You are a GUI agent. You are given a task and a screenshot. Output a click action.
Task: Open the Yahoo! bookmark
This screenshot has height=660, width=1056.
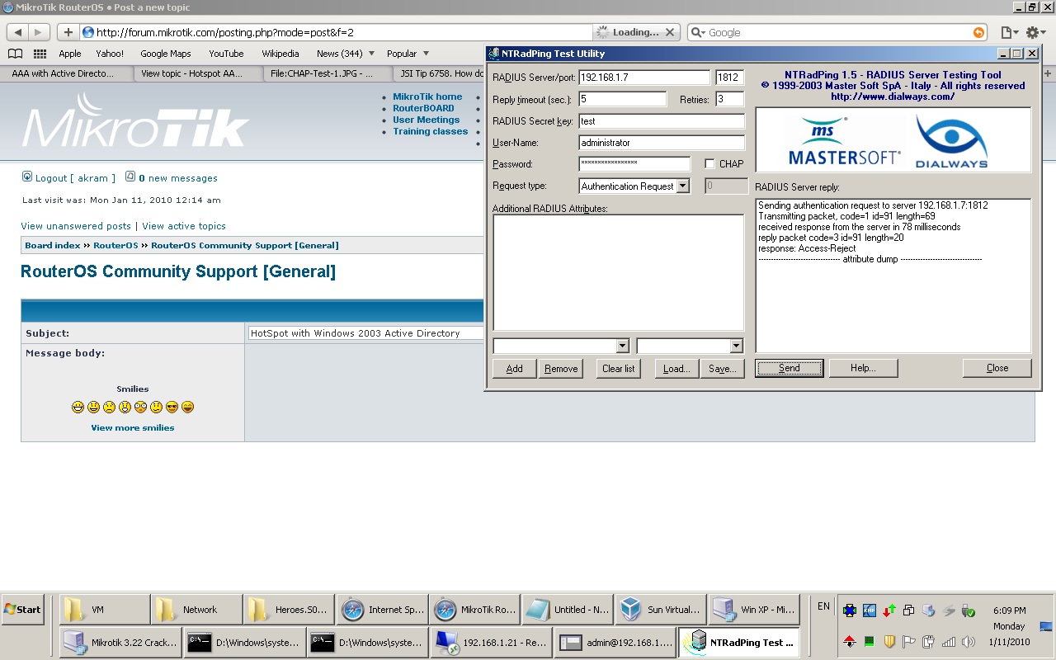[110, 54]
